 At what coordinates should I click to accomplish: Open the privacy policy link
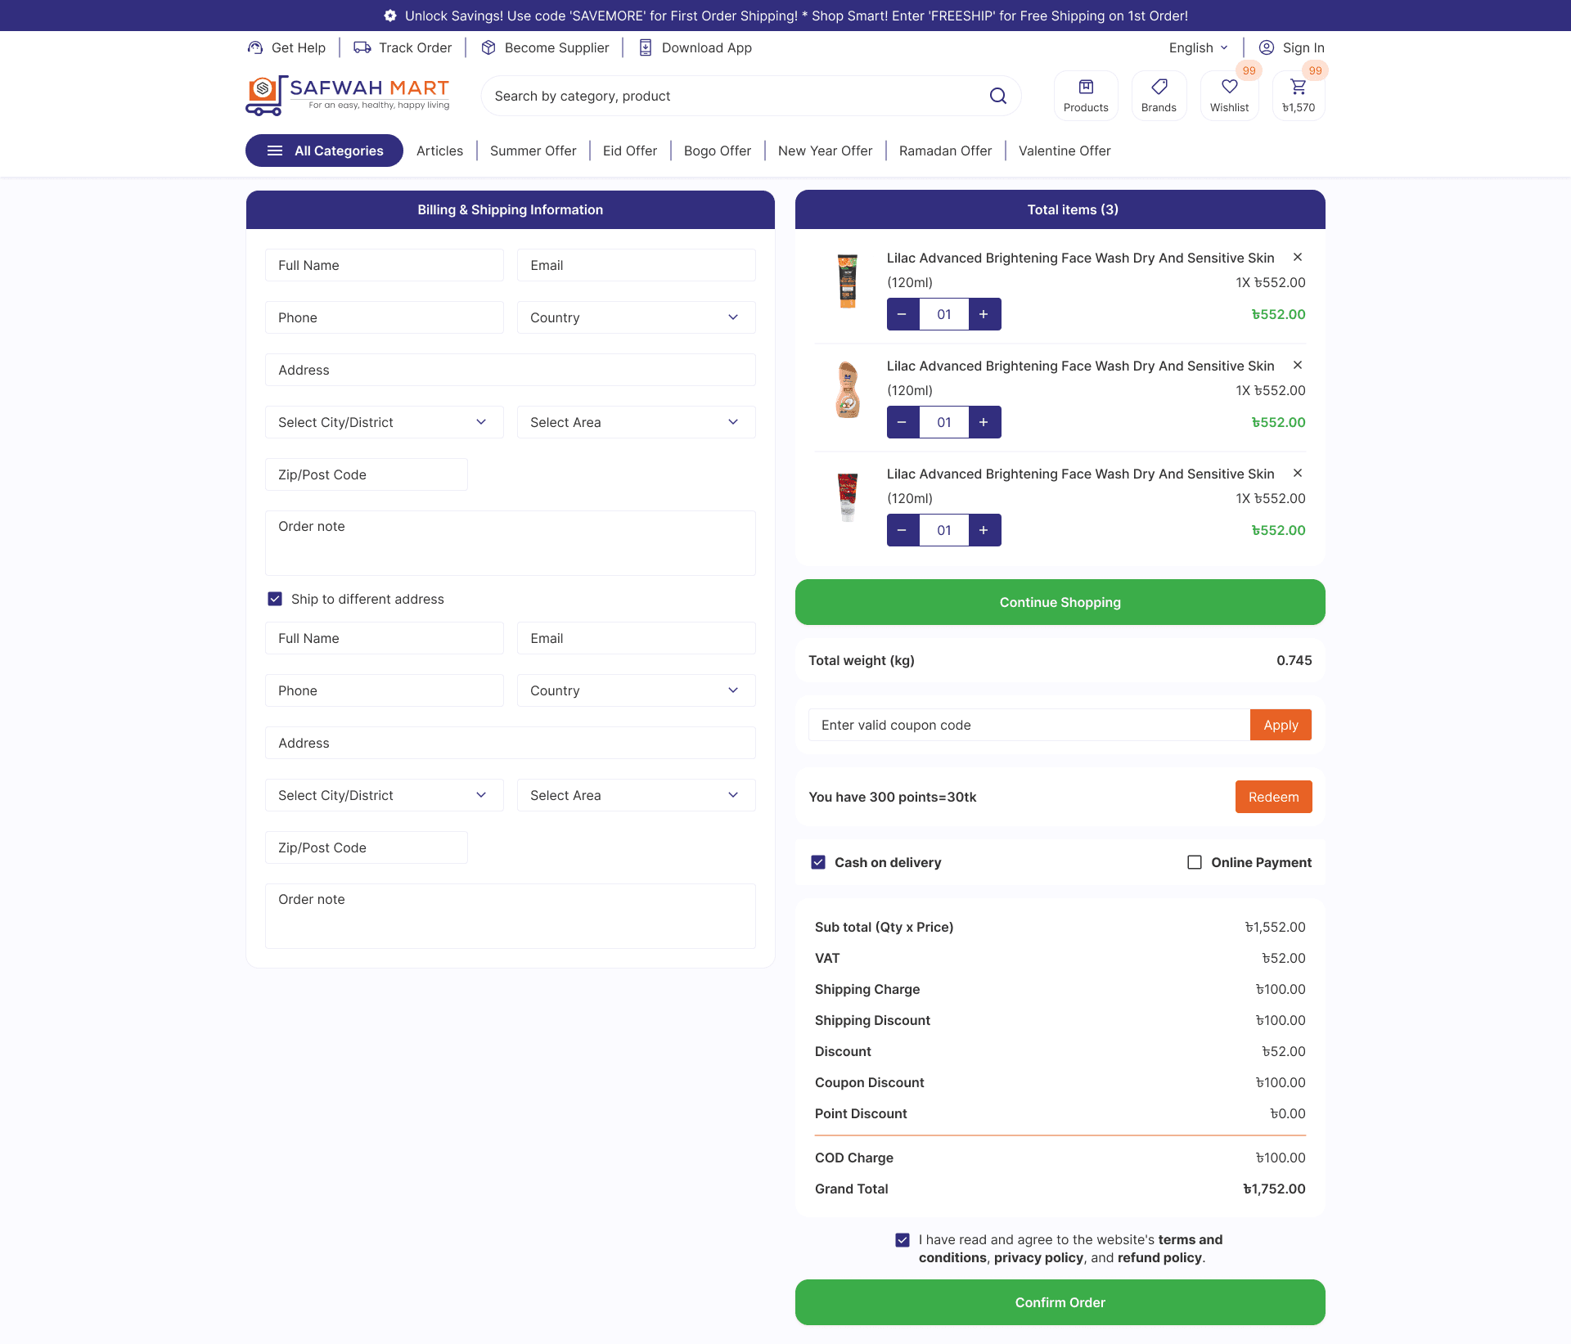pyautogui.click(x=1038, y=1257)
